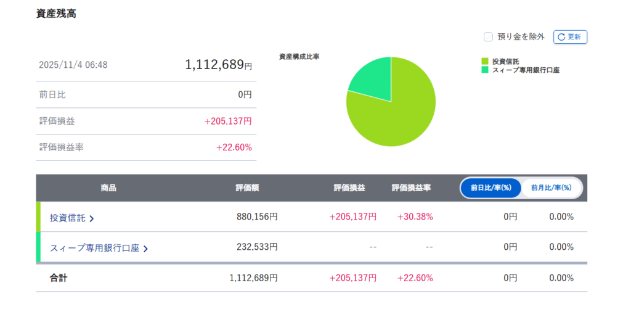Click the lime 投資信託 legend swatch
This screenshot has height=309, width=631.
pos(485,61)
